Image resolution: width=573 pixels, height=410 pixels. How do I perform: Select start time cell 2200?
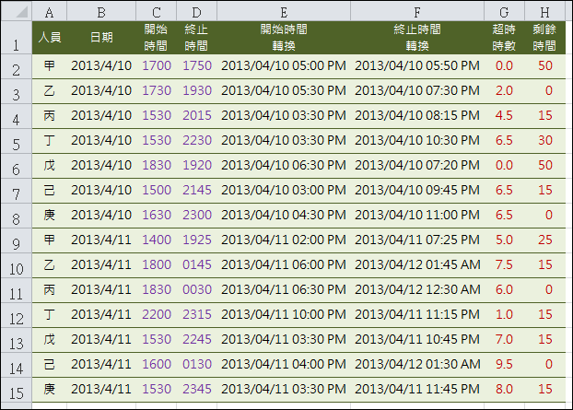click(x=156, y=314)
